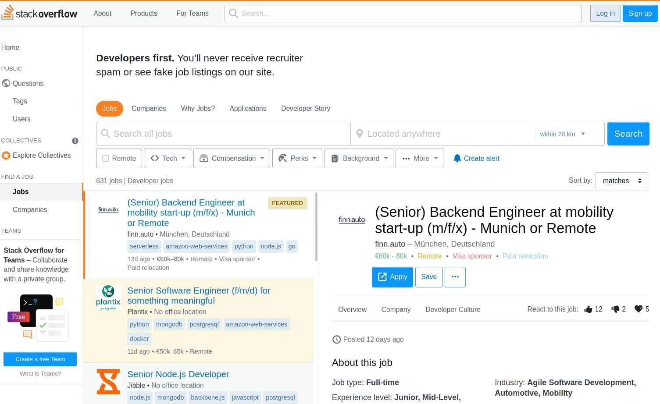Open the within 20 km distance dropdown
The image size is (660, 404).
[x=563, y=134]
